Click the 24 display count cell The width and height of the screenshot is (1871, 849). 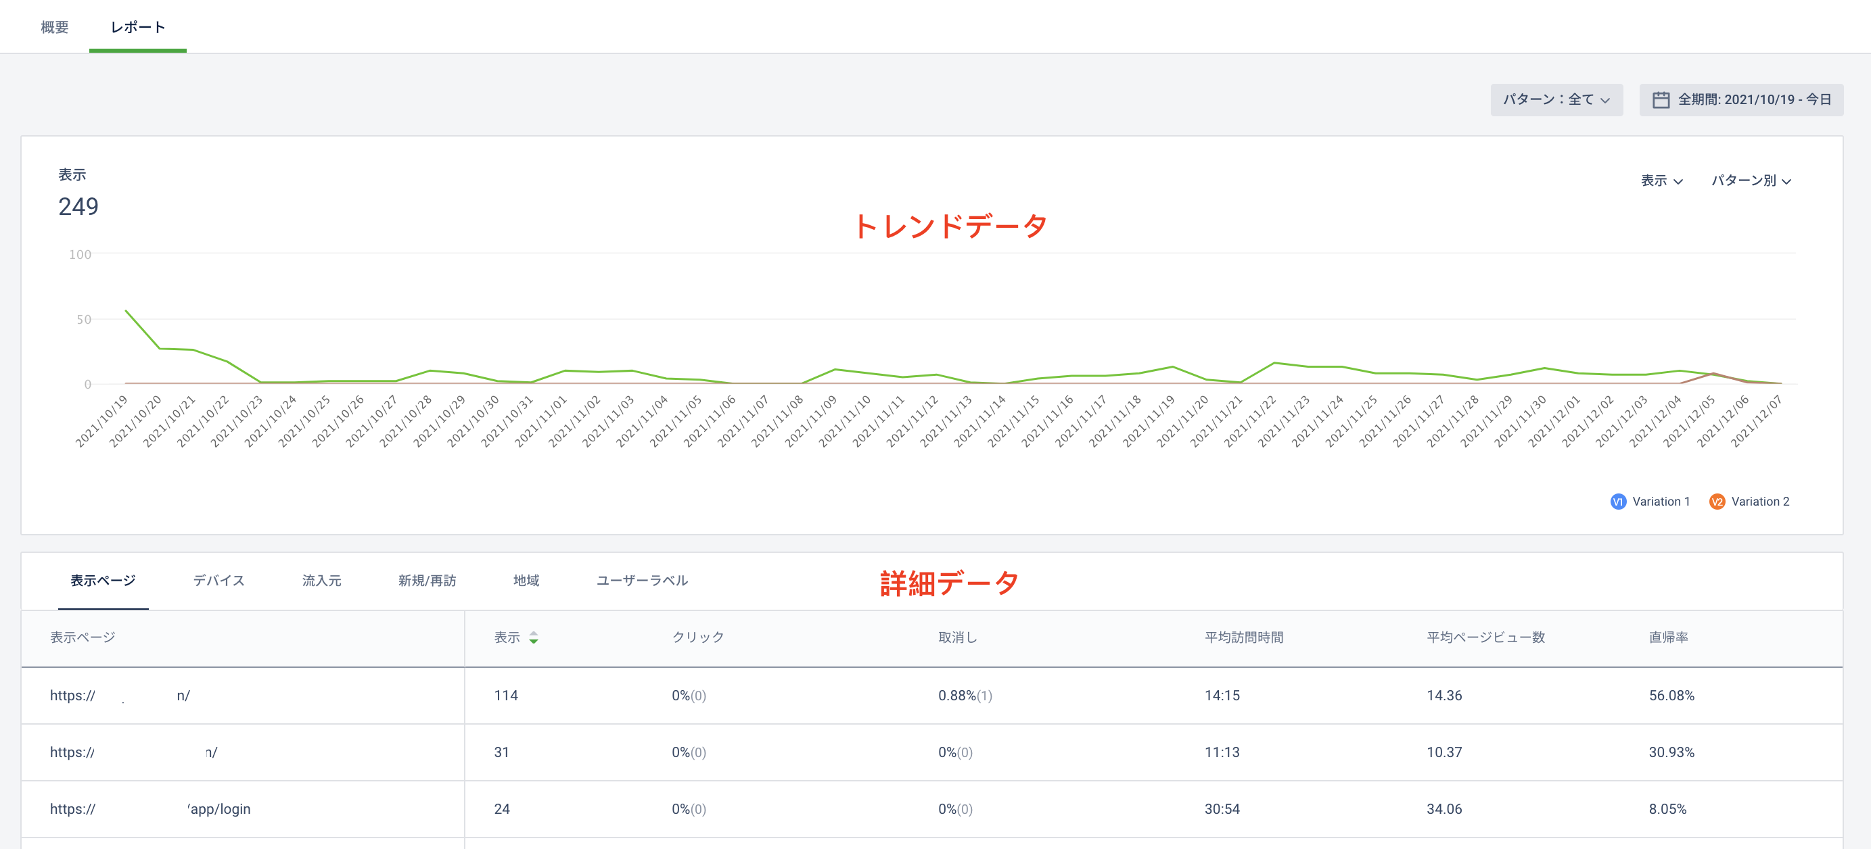click(502, 808)
